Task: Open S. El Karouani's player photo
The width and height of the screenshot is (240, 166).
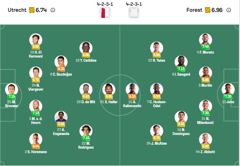Action: 36,39
